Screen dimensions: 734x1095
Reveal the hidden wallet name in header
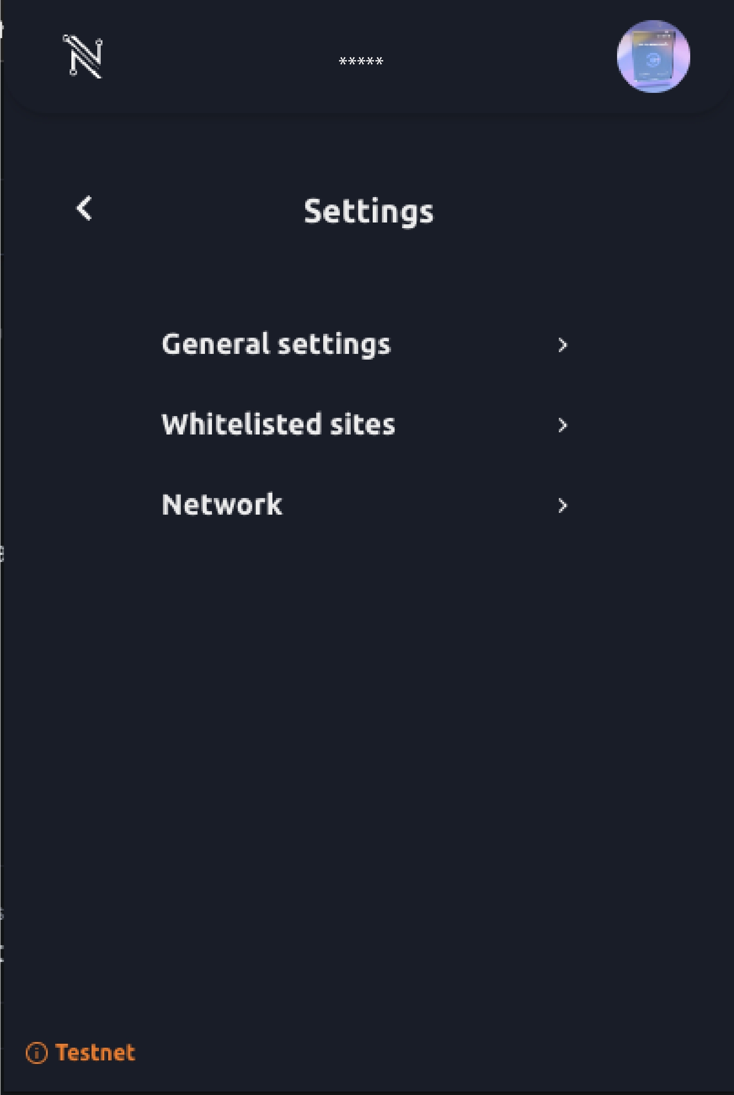pyautogui.click(x=361, y=61)
